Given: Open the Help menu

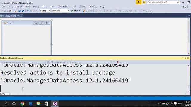Looking at the screenshot, I should click(102, 7).
